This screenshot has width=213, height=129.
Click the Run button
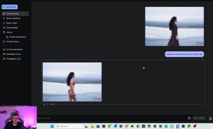pos(199,118)
